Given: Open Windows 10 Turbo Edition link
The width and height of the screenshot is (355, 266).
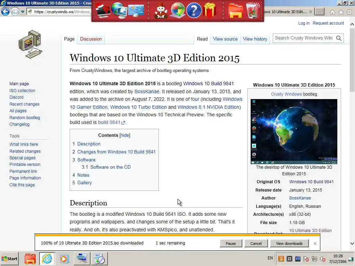Looking at the screenshot, I should (x=138, y=107).
